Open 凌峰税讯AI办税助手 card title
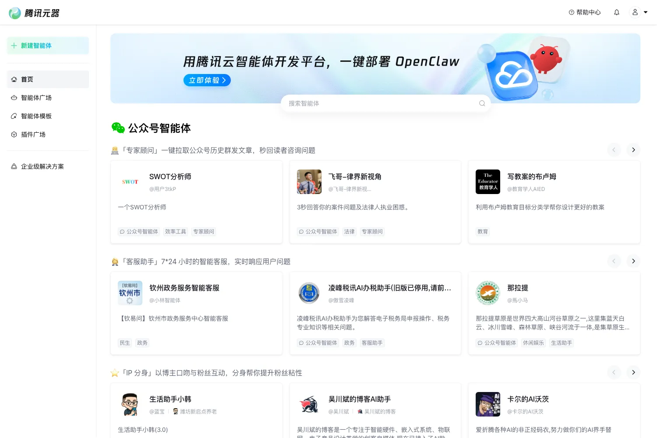This screenshot has width=657, height=438. [390, 288]
